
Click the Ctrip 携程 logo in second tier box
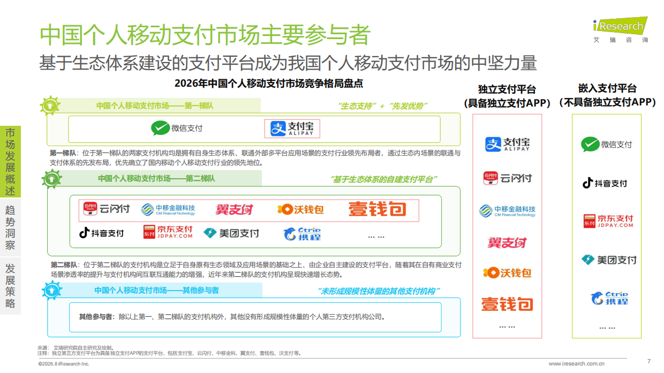(303, 233)
